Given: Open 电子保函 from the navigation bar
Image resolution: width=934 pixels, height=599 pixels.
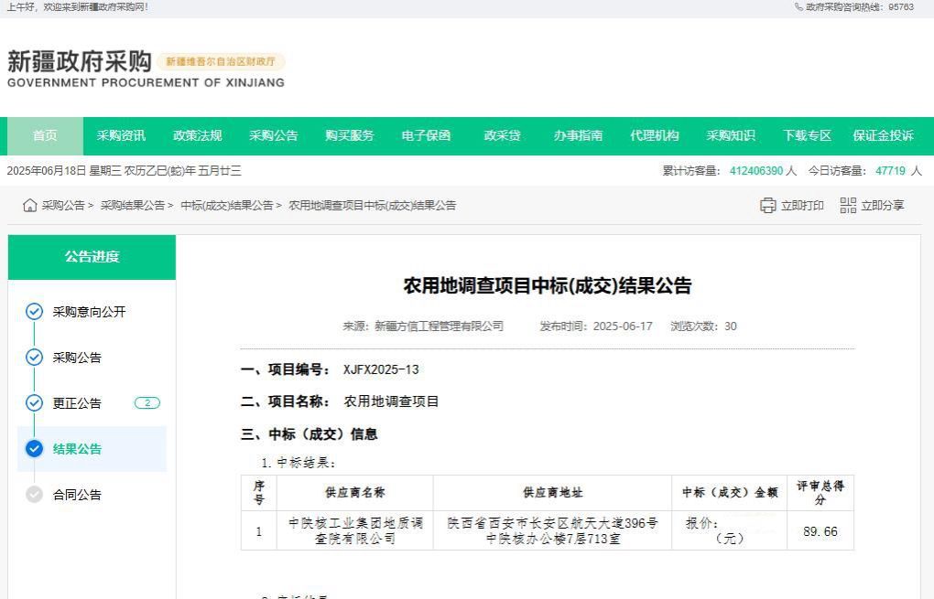Looking at the screenshot, I should pos(426,136).
